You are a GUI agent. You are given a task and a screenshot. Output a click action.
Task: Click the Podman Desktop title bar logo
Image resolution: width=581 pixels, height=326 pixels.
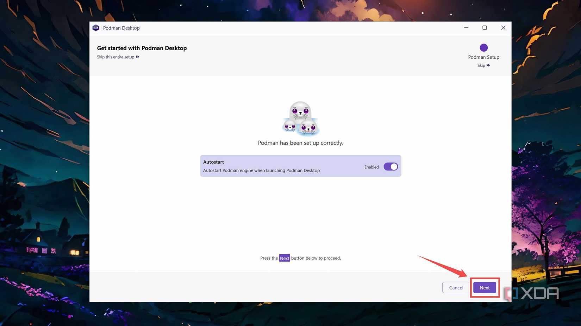(96, 28)
